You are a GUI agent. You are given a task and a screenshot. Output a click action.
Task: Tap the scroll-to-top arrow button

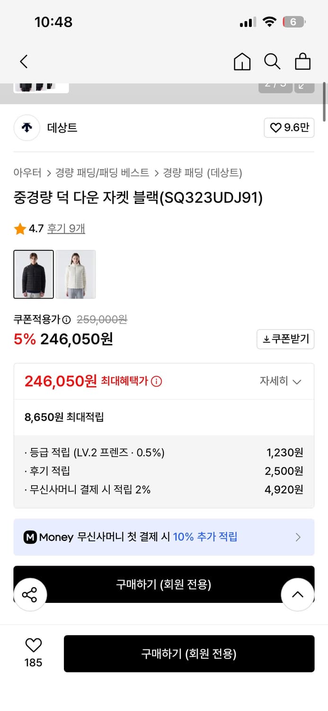click(x=298, y=594)
